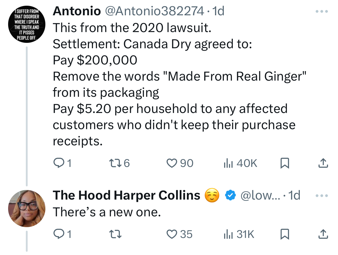Open more options on Harper Collins reply
This screenshot has height=255, width=338.
coord(321,196)
